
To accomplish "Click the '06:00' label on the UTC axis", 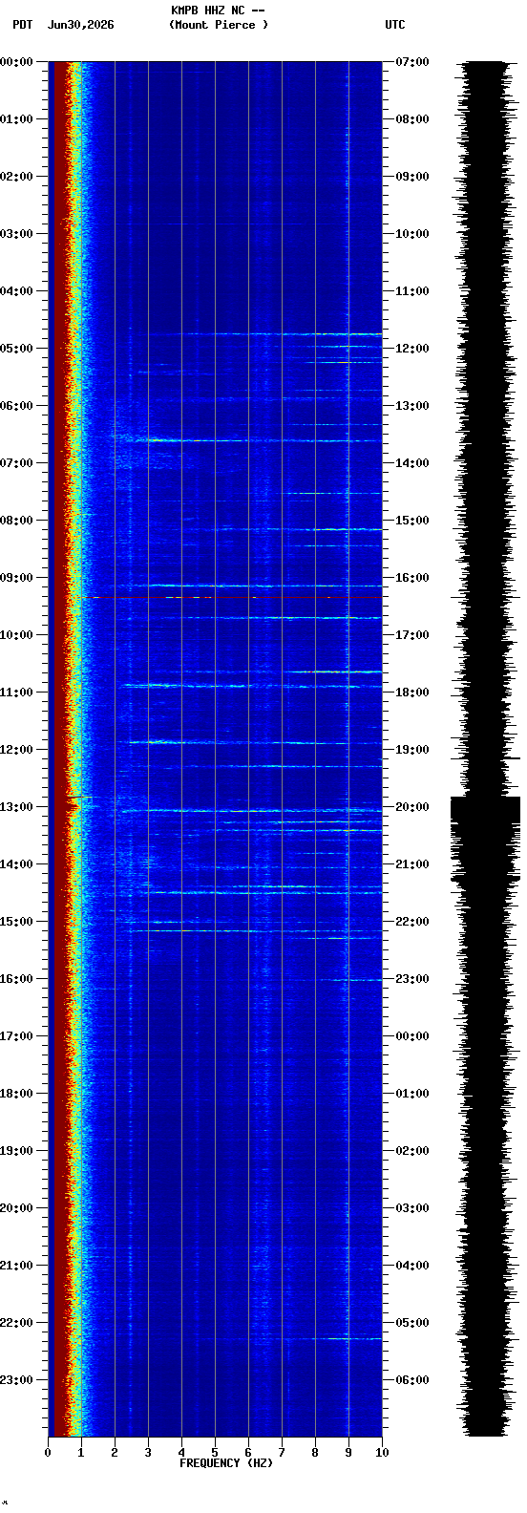I will tap(411, 1380).
